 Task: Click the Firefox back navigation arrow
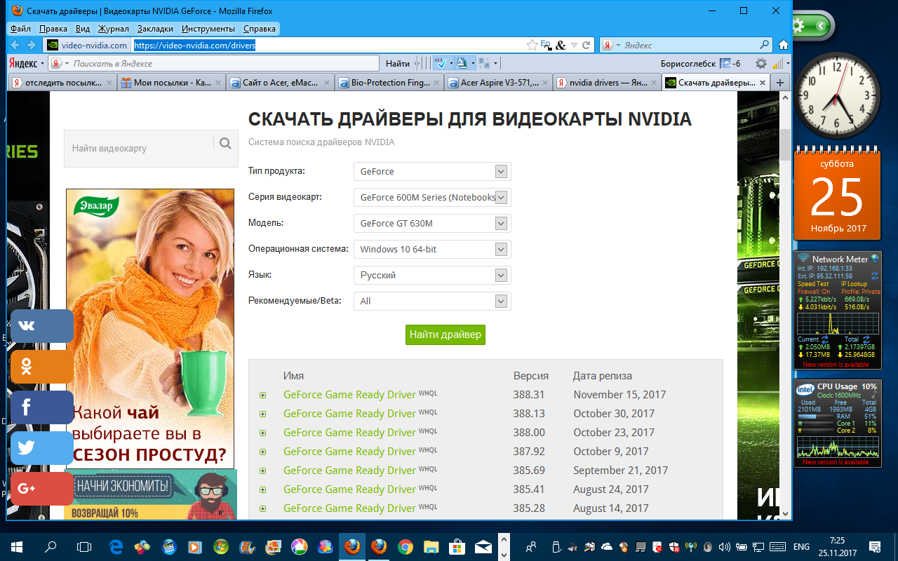tap(15, 45)
